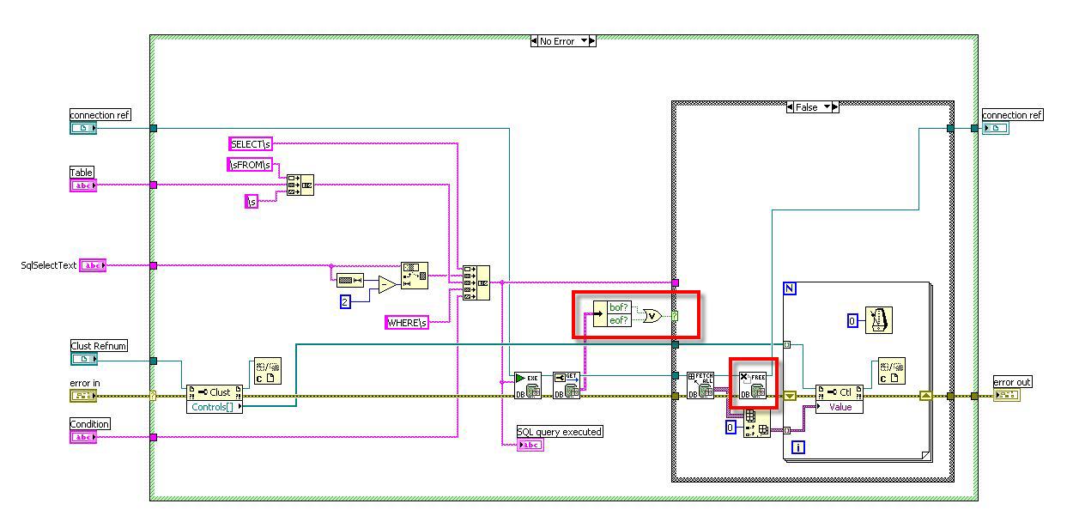Select the Value property row

(840, 406)
